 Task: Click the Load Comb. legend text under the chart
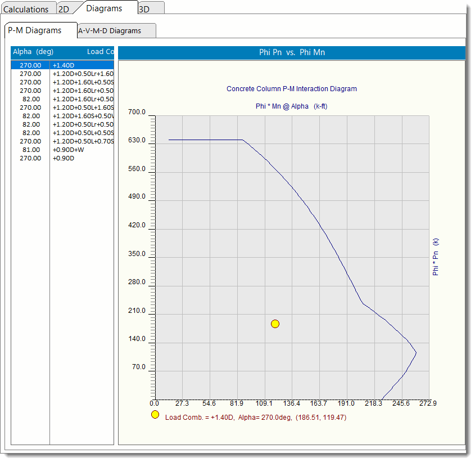coord(255,417)
